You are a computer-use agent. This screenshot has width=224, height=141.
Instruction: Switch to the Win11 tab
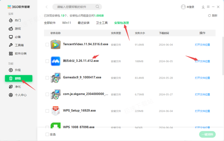pyautogui.click(x=66, y=23)
